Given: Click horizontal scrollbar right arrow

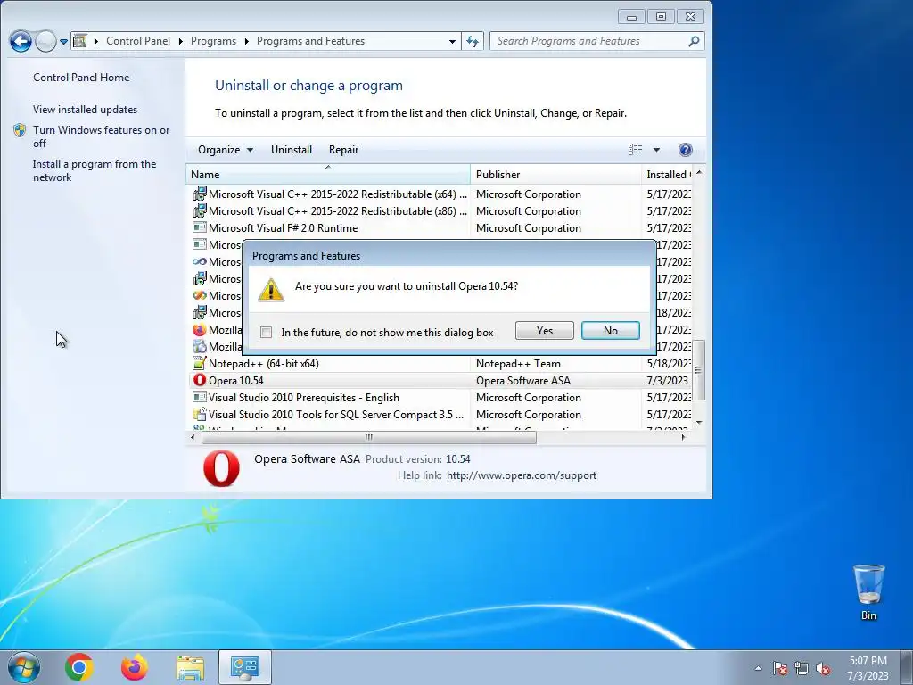Looking at the screenshot, I should (x=684, y=437).
